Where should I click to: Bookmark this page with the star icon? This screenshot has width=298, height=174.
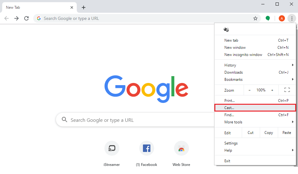[255, 18]
